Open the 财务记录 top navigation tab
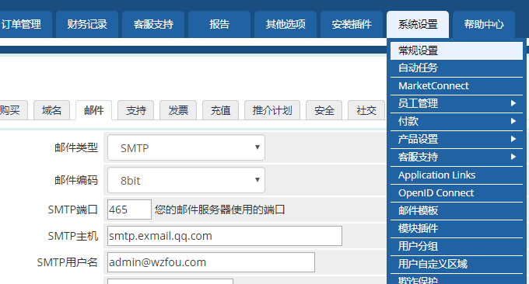The image size is (529, 284). (87, 24)
